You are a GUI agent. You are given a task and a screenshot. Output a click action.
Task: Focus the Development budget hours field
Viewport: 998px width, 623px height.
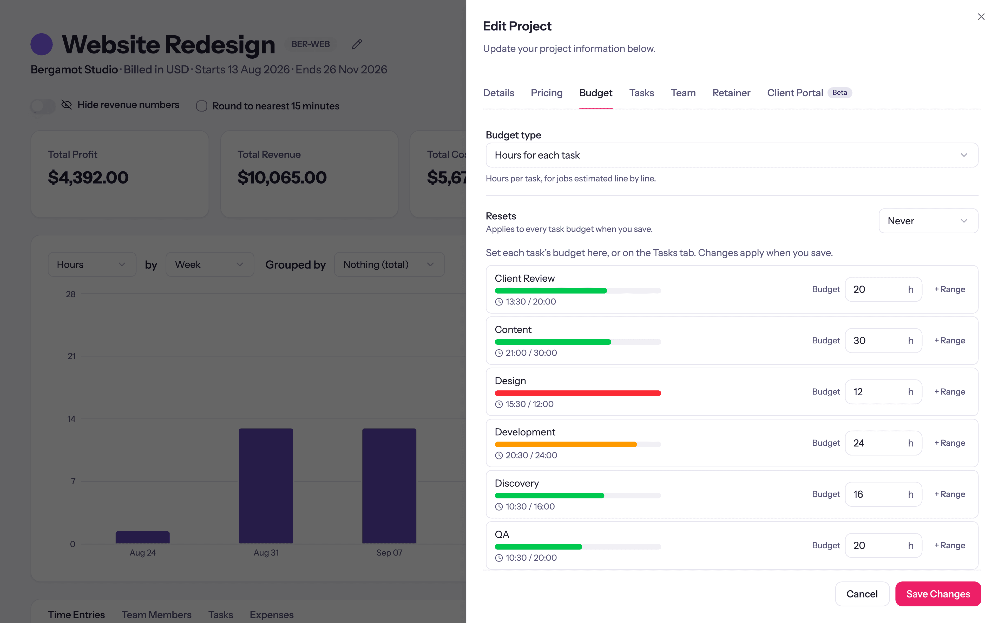pyautogui.click(x=883, y=443)
